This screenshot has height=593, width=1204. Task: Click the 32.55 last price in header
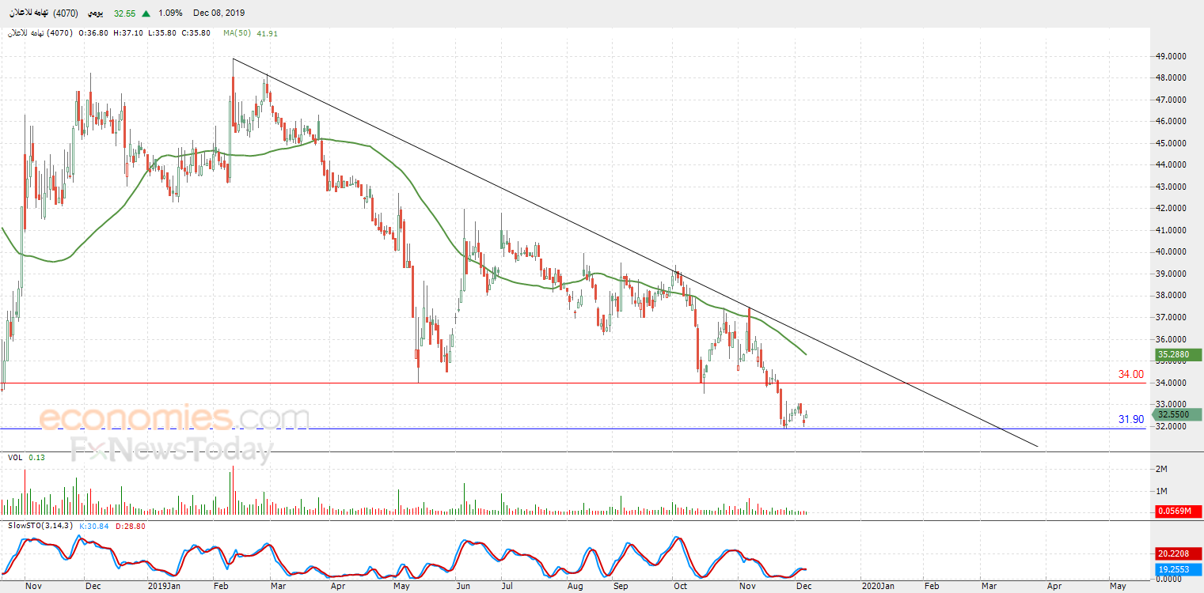(124, 13)
